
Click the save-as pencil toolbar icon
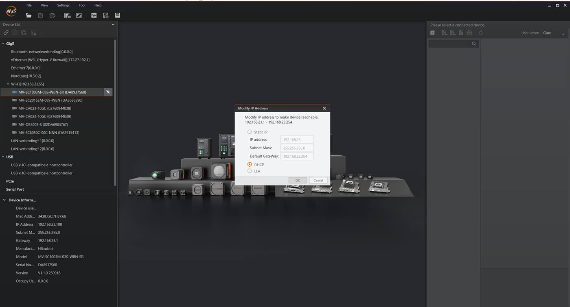[52, 15]
